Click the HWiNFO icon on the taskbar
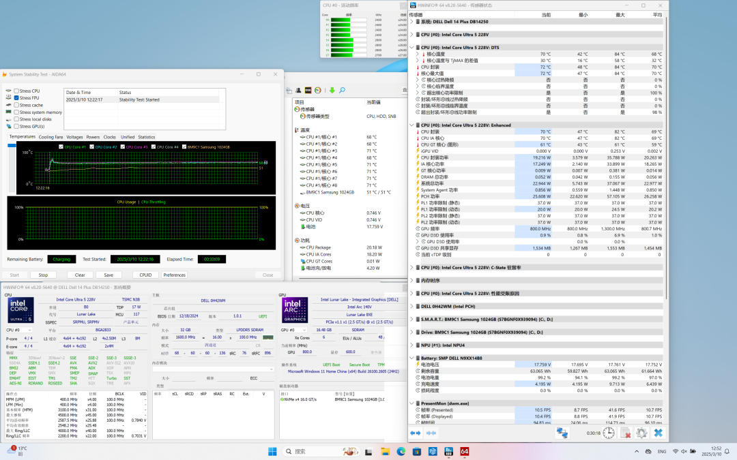 [448, 452]
